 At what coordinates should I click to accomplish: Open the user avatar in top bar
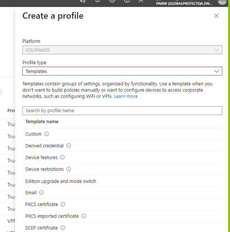222,2
